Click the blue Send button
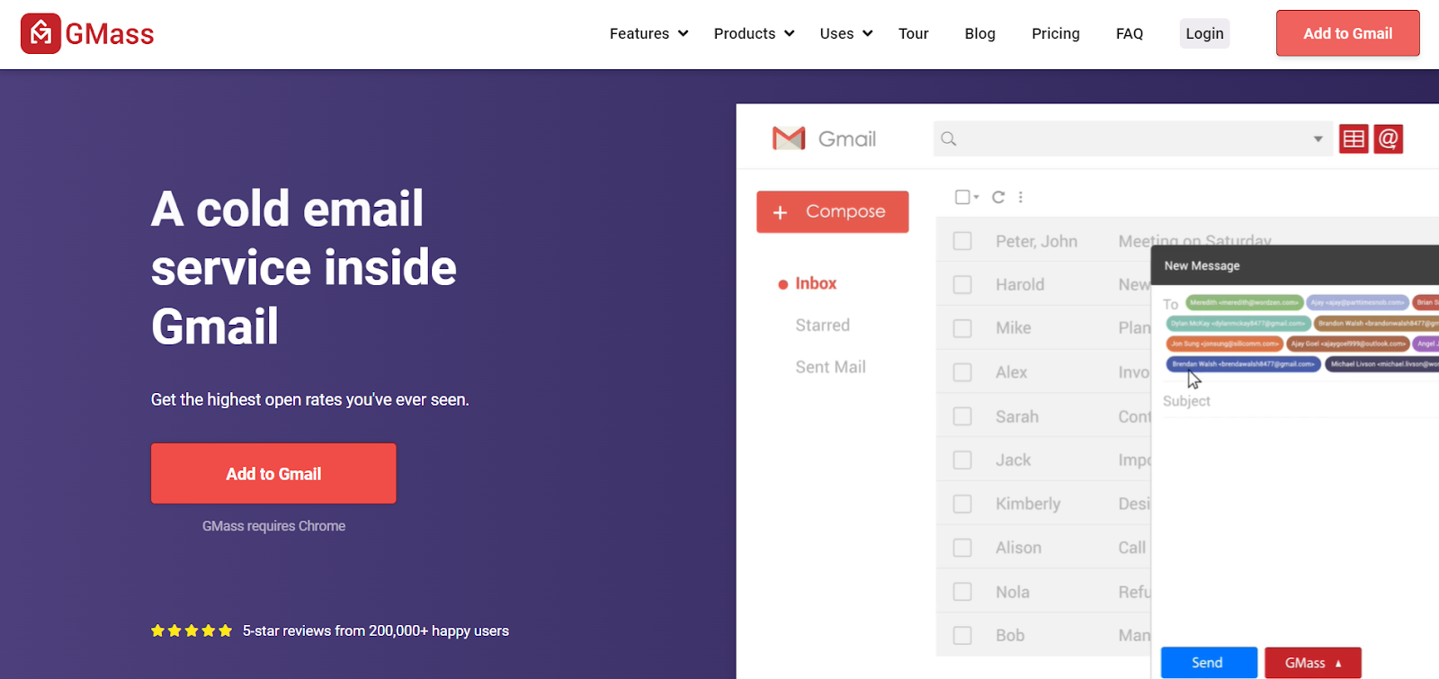The height and width of the screenshot is (679, 1439). click(x=1208, y=663)
